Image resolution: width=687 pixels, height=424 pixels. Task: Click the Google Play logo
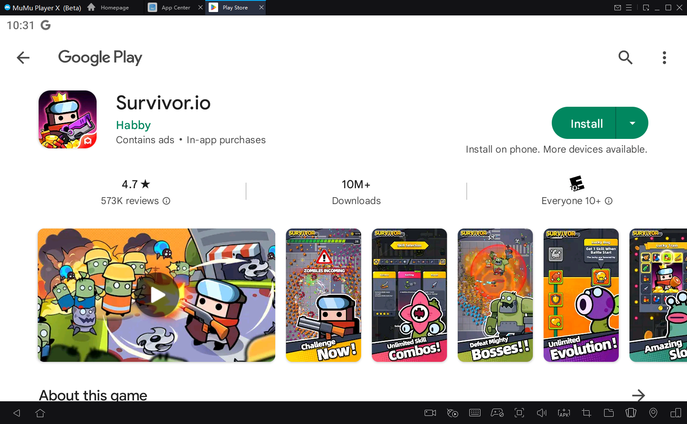100,57
